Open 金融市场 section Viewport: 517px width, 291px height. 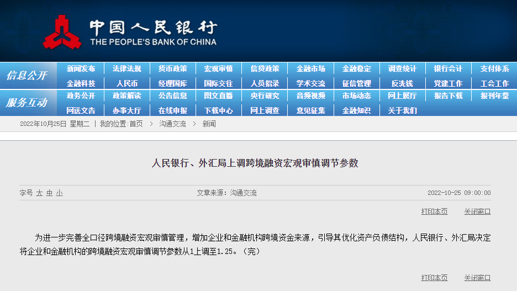point(310,68)
